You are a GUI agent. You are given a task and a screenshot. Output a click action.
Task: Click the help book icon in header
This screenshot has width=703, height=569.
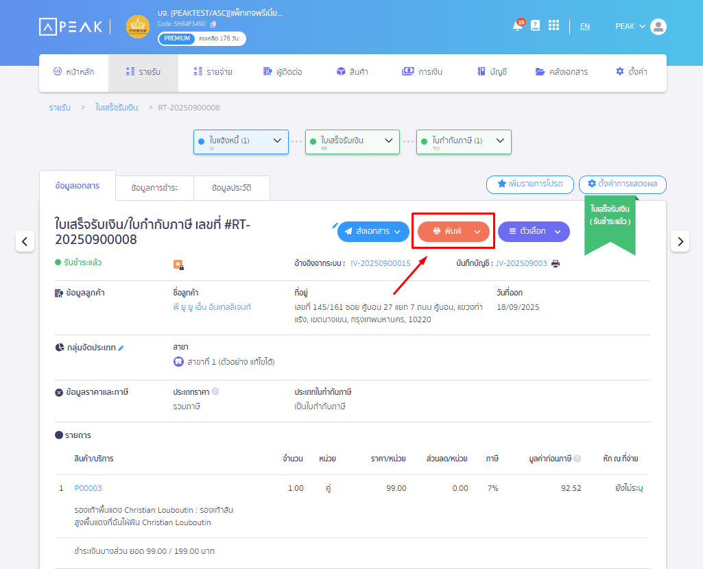535,25
